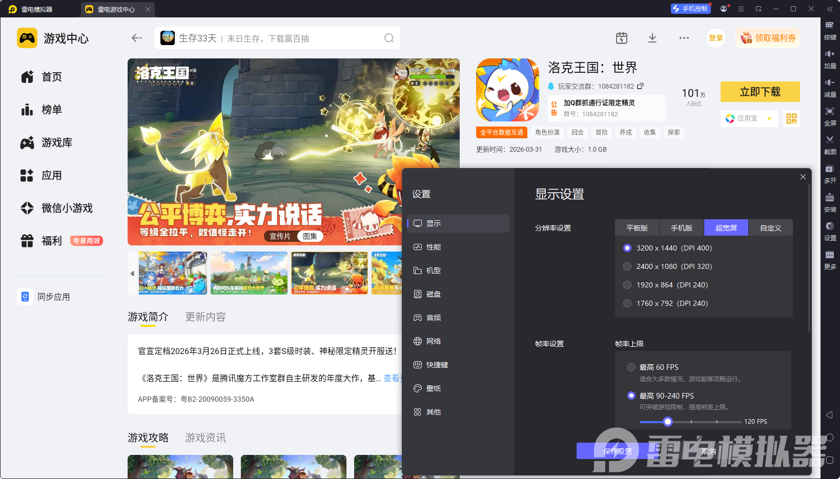Click 保存设置 to save settings
Image resolution: width=840 pixels, height=479 pixels.
pos(617,451)
